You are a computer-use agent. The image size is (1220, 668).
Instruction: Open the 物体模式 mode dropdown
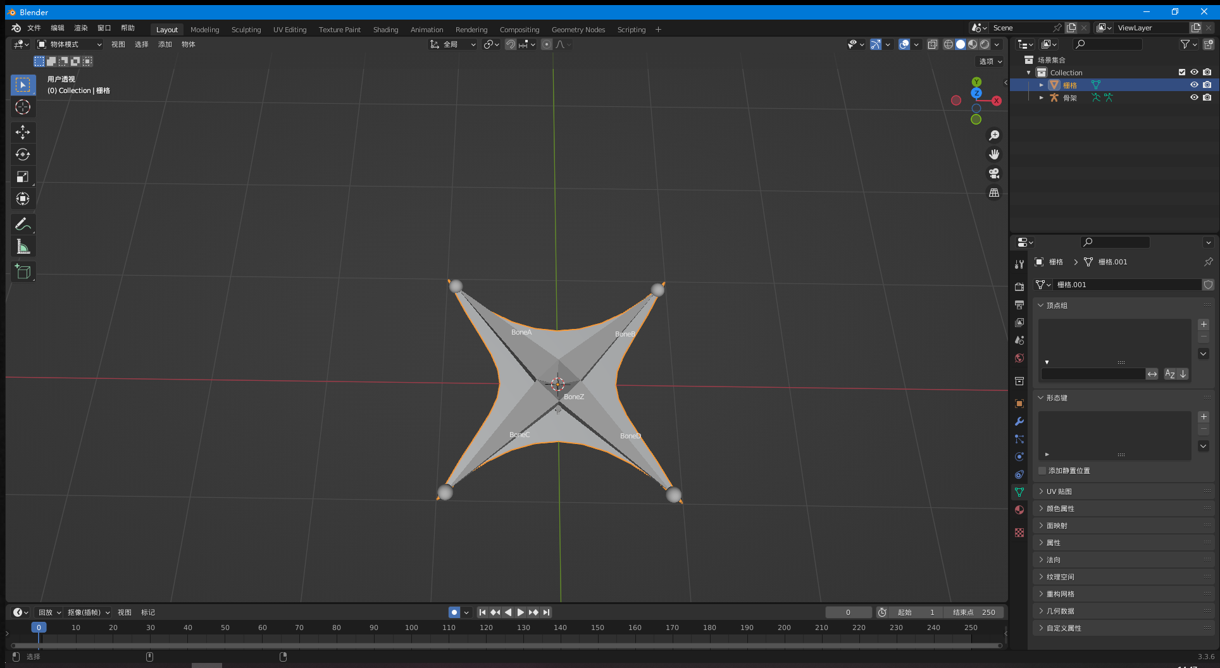click(x=70, y=44)
